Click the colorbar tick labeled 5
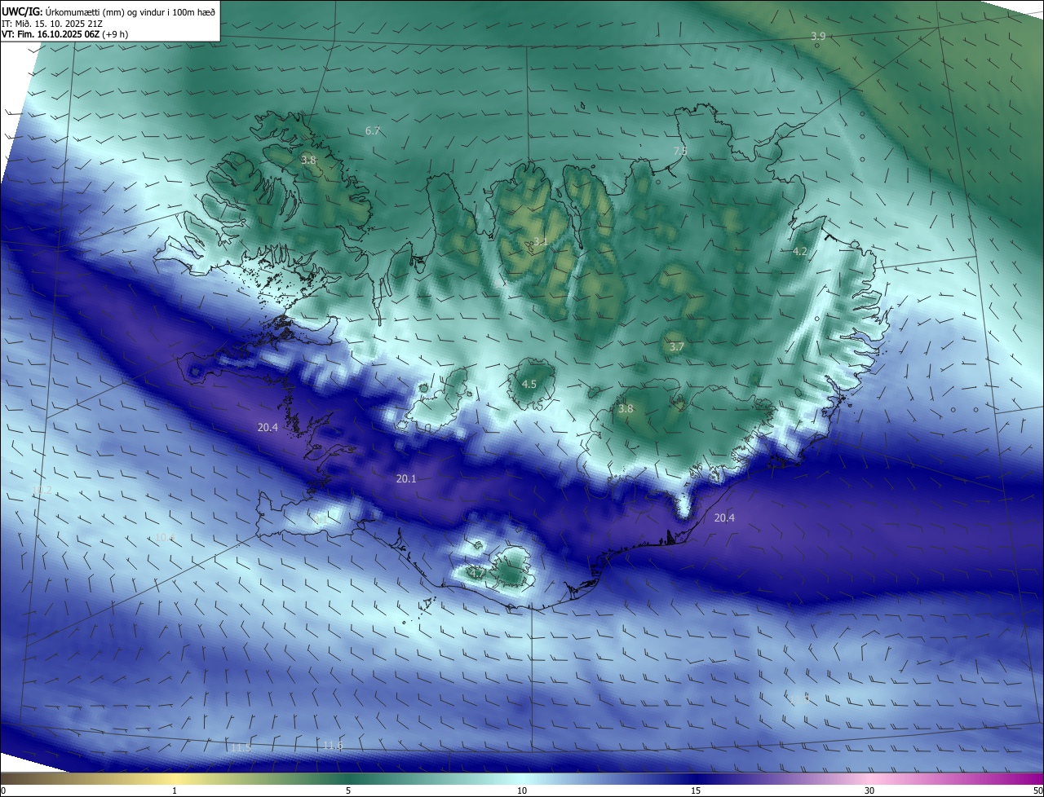Screen dimensions: 1044x797 pyautogui.click(x=348, y=790)
